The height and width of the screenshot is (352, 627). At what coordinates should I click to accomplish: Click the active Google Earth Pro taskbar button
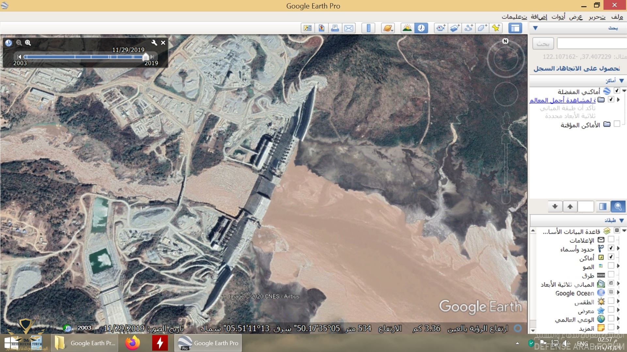tap(208, 343)
